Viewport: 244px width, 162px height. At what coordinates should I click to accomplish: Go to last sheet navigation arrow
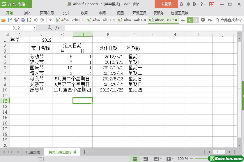17,152
